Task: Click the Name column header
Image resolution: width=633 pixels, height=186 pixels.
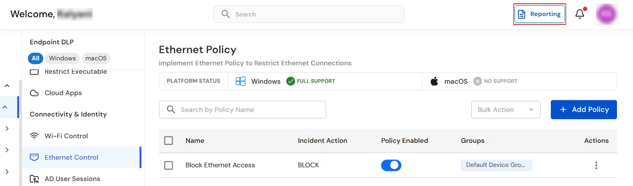Action: point(195,141)
